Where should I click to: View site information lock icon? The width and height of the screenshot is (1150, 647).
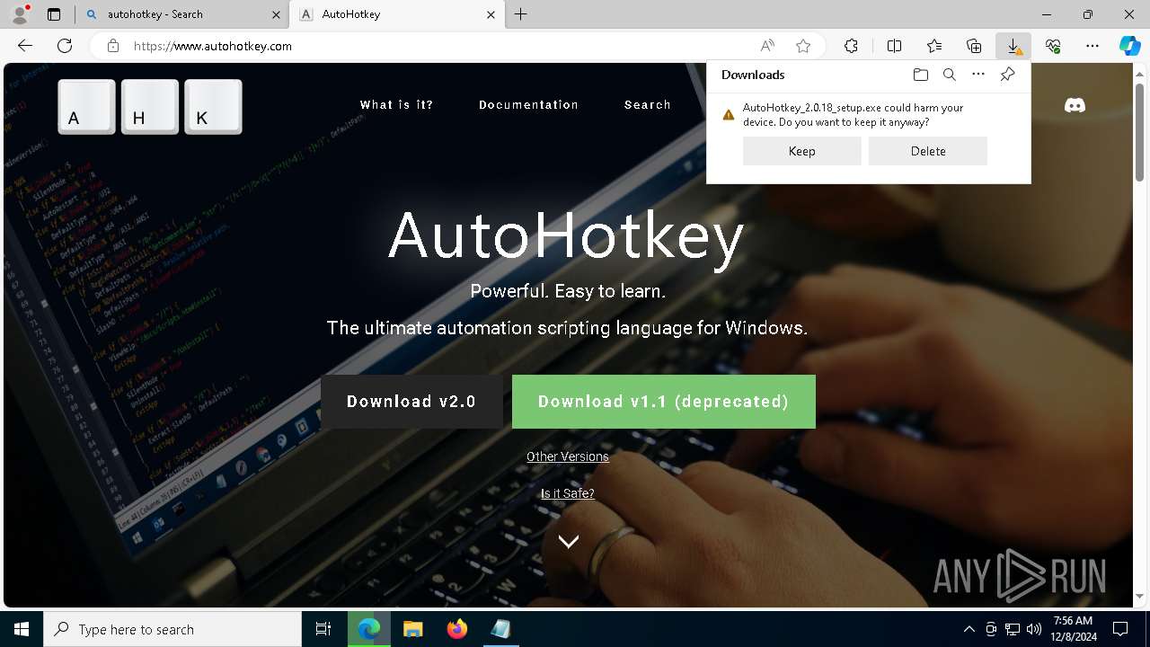[x=113, y=46]
